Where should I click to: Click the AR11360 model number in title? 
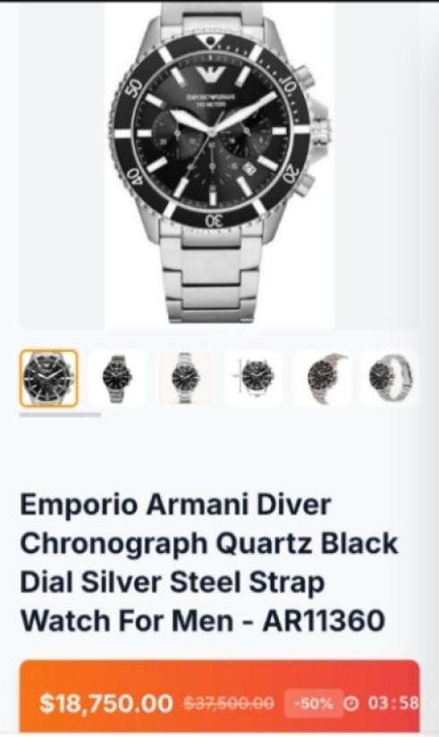point(325,621)
